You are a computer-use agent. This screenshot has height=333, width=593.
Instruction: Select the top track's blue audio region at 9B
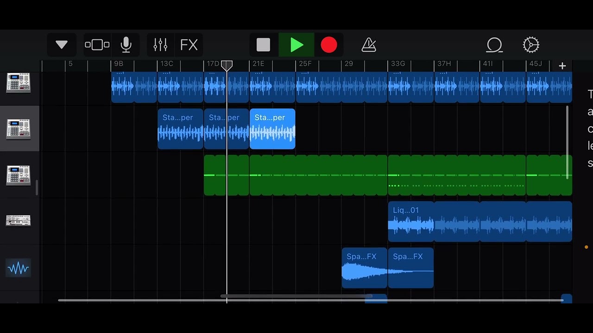click(134, 87)
